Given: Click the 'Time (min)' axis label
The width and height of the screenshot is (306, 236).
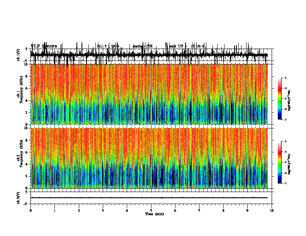Looking at the screenshot, I should coord(155,214).
